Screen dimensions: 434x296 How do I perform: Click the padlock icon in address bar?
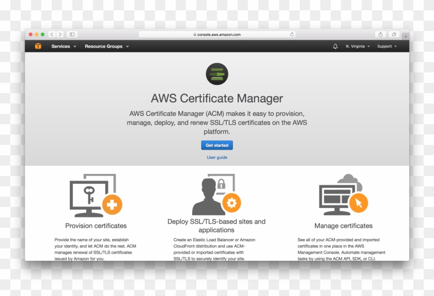click(x=195, y=34)
